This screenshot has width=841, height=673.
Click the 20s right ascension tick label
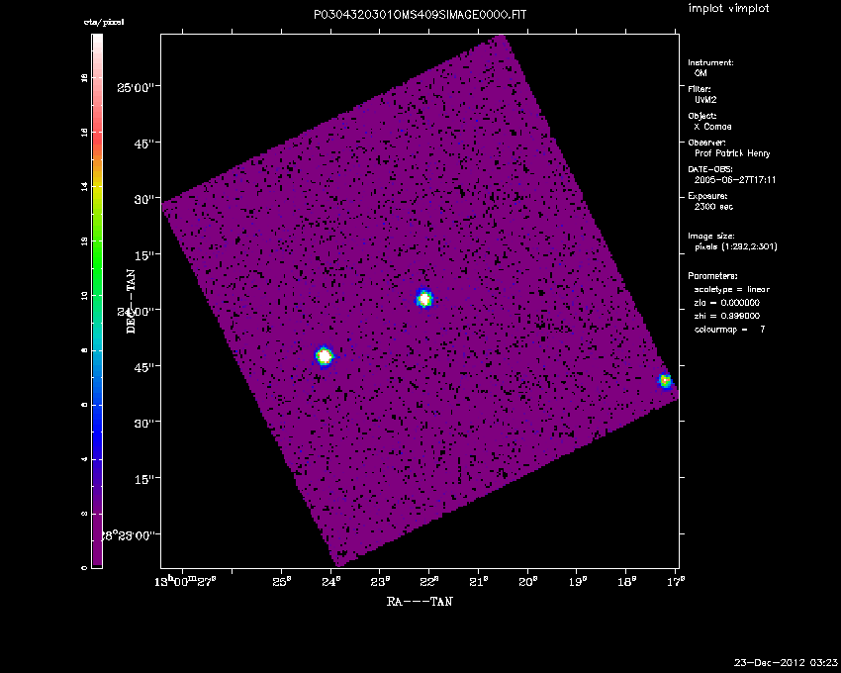coord(527,582)
